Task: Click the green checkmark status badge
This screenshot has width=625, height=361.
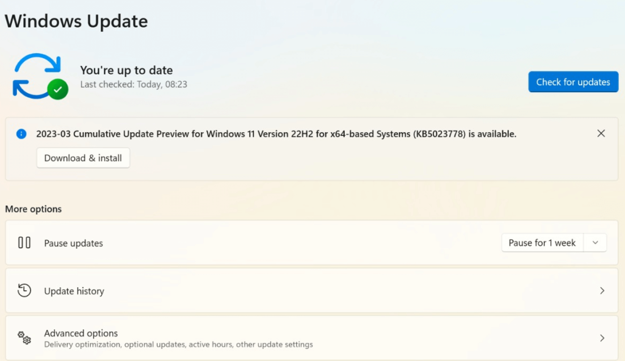Action: 58,90
